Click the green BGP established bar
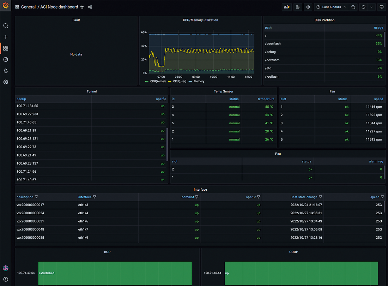The height and width of the screenshot is (286, 388). (115, 273)
